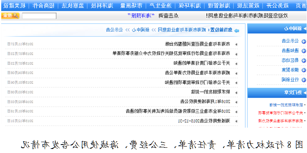Click the date 2015年04月08日
The width and height of the screenshot is (307, 153).
pyautogui.click(x=20, y=73)
